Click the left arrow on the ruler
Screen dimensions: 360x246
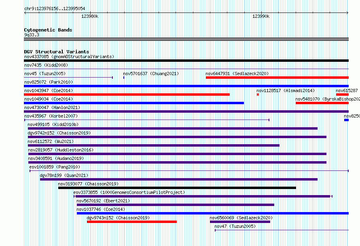(x=25, y=13)
